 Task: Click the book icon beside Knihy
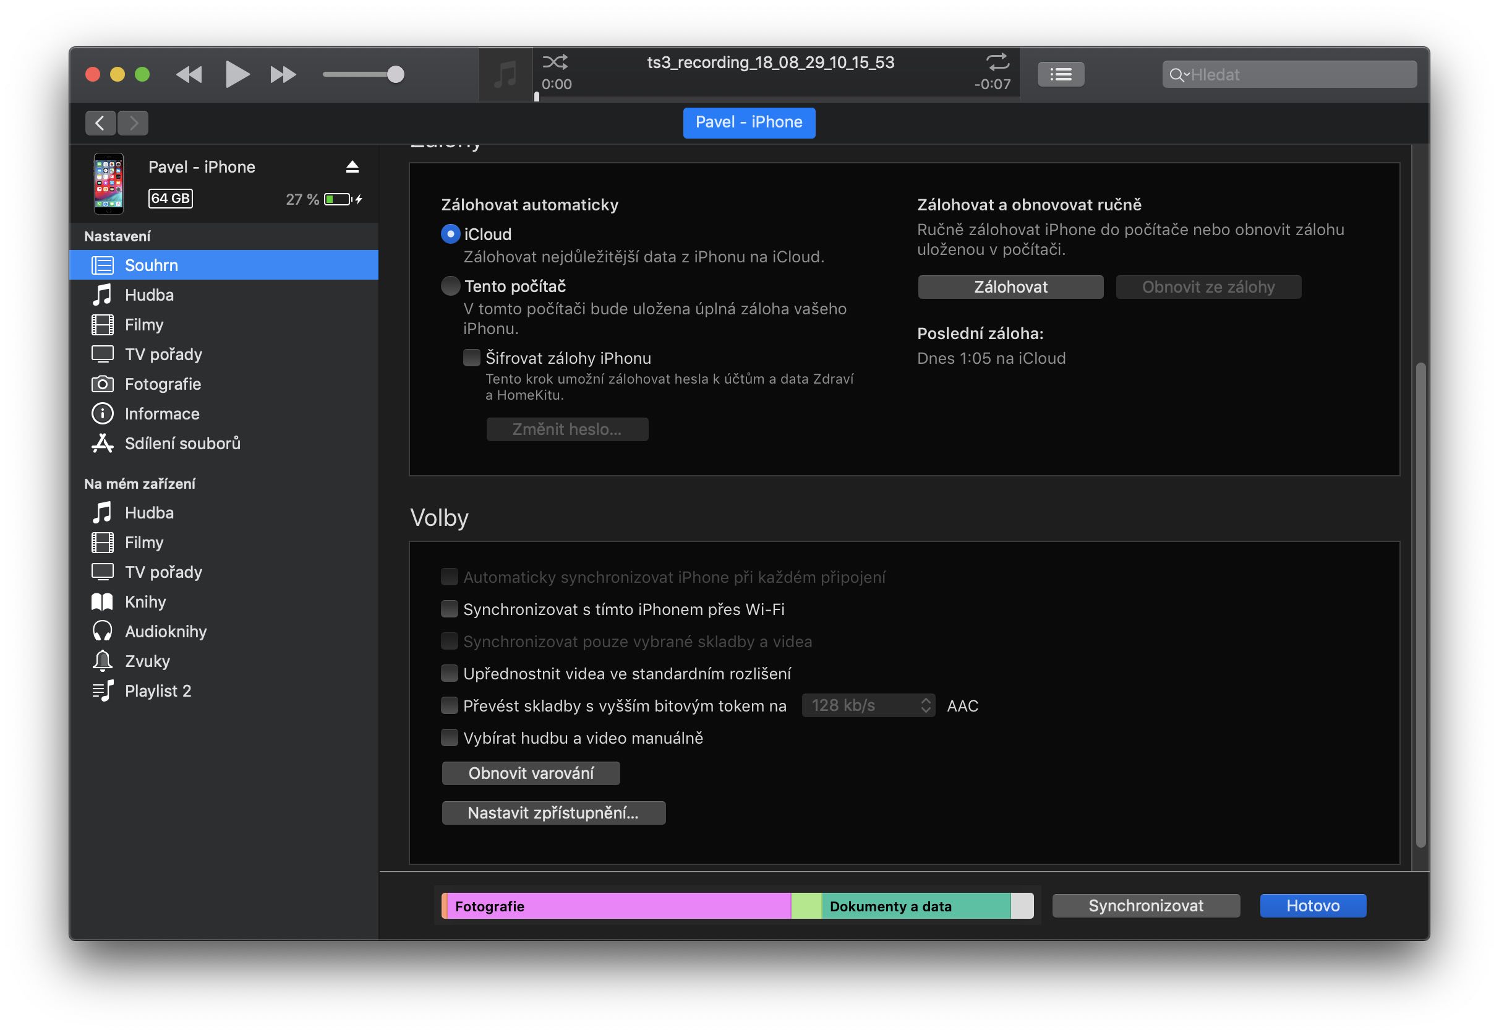[x=102, y=602]
